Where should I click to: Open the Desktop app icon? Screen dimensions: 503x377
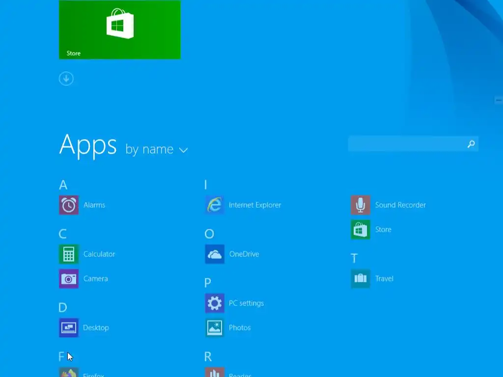(x=69, y=327)
